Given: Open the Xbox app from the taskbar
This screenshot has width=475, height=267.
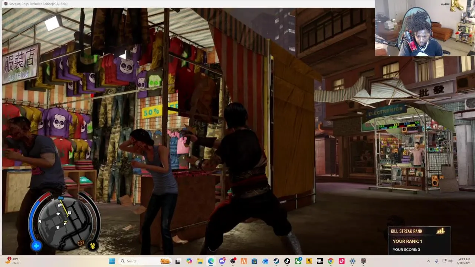Looking at the screenshot, I should point(298,261).
